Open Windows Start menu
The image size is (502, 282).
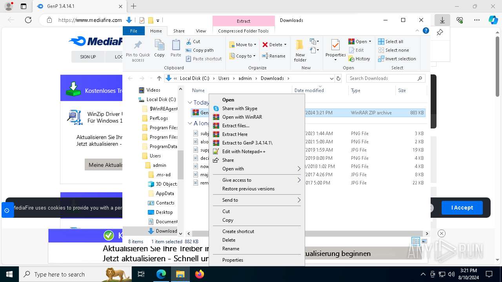click(x=9, y=274)
